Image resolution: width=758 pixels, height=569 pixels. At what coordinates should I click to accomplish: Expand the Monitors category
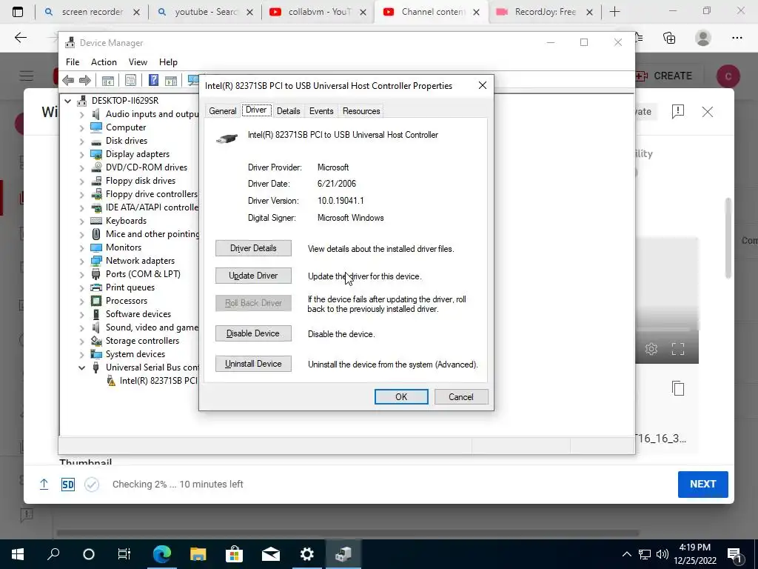point(81,247)
